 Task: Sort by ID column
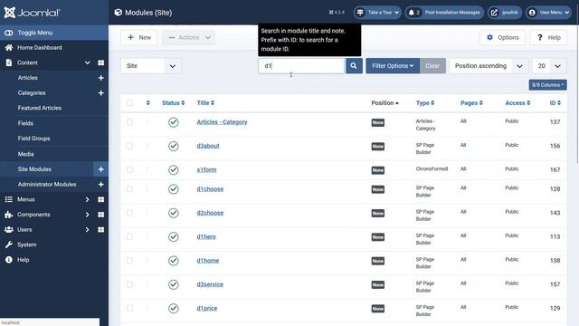pyautogui.click(x=555, y=102)
